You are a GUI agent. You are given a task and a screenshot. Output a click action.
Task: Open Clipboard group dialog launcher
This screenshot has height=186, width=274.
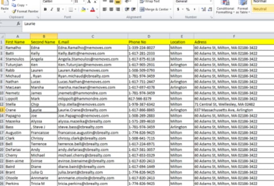(38, 17)
